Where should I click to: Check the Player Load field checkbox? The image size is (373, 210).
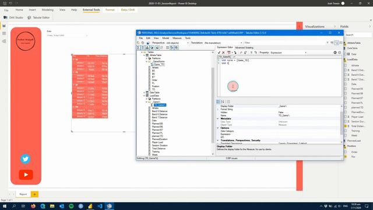[x=346, y=117]
